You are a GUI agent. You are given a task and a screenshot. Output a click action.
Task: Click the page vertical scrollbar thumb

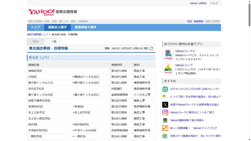click(x=249, y=15)
